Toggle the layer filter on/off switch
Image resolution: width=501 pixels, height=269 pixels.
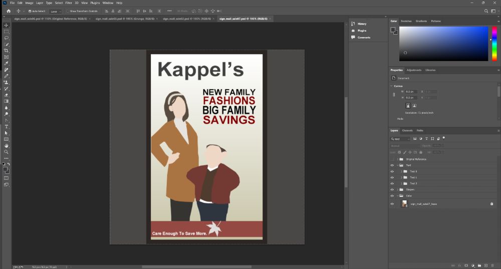pyautogui.click(x=444, y=138)
